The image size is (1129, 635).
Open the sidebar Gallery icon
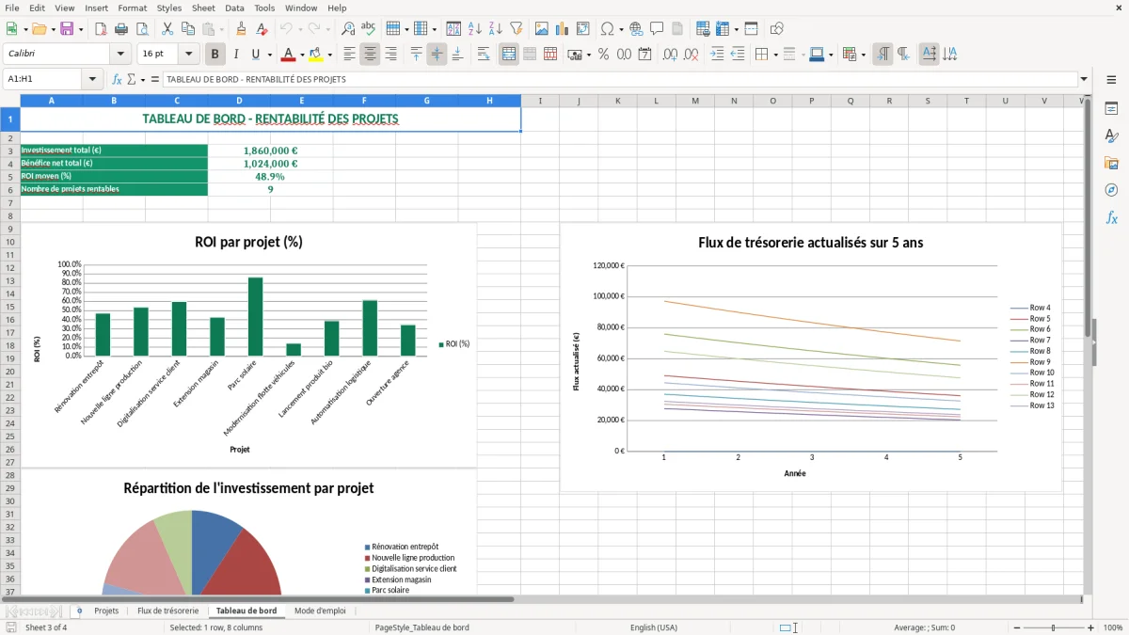pyautogui.click(x=1111, y=163)
